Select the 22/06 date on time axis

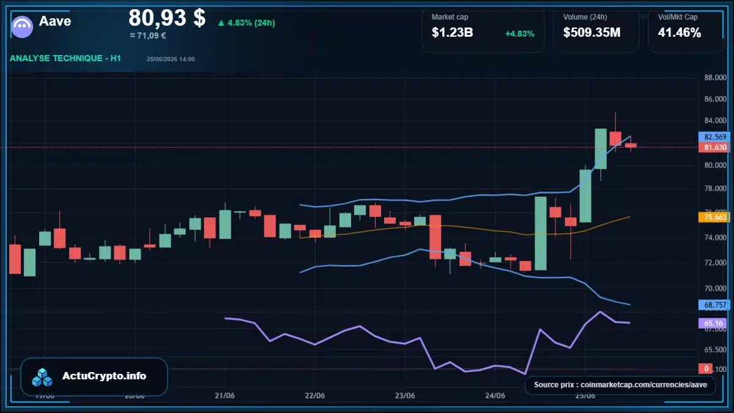click(x=314, y=395)
